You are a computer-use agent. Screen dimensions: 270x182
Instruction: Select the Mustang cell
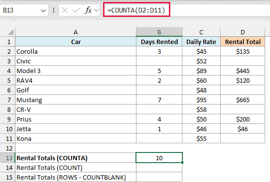76,100
